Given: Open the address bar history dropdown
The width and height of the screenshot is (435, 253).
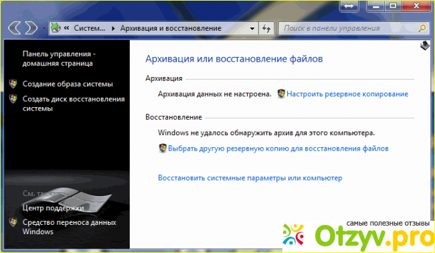Looking at the screenshot, I should coord(252,28).
